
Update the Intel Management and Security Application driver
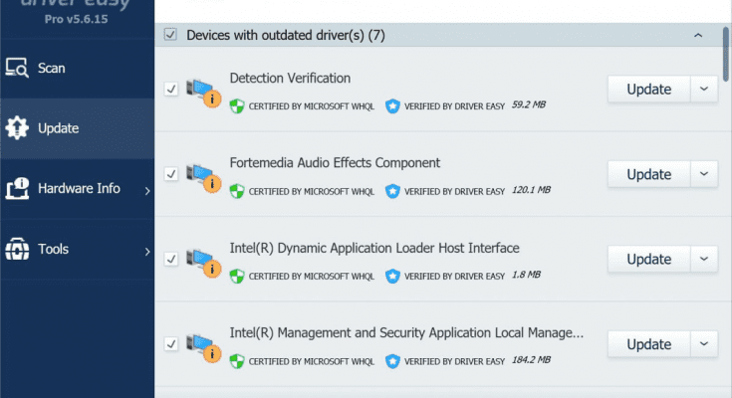[x=648, y=344]
